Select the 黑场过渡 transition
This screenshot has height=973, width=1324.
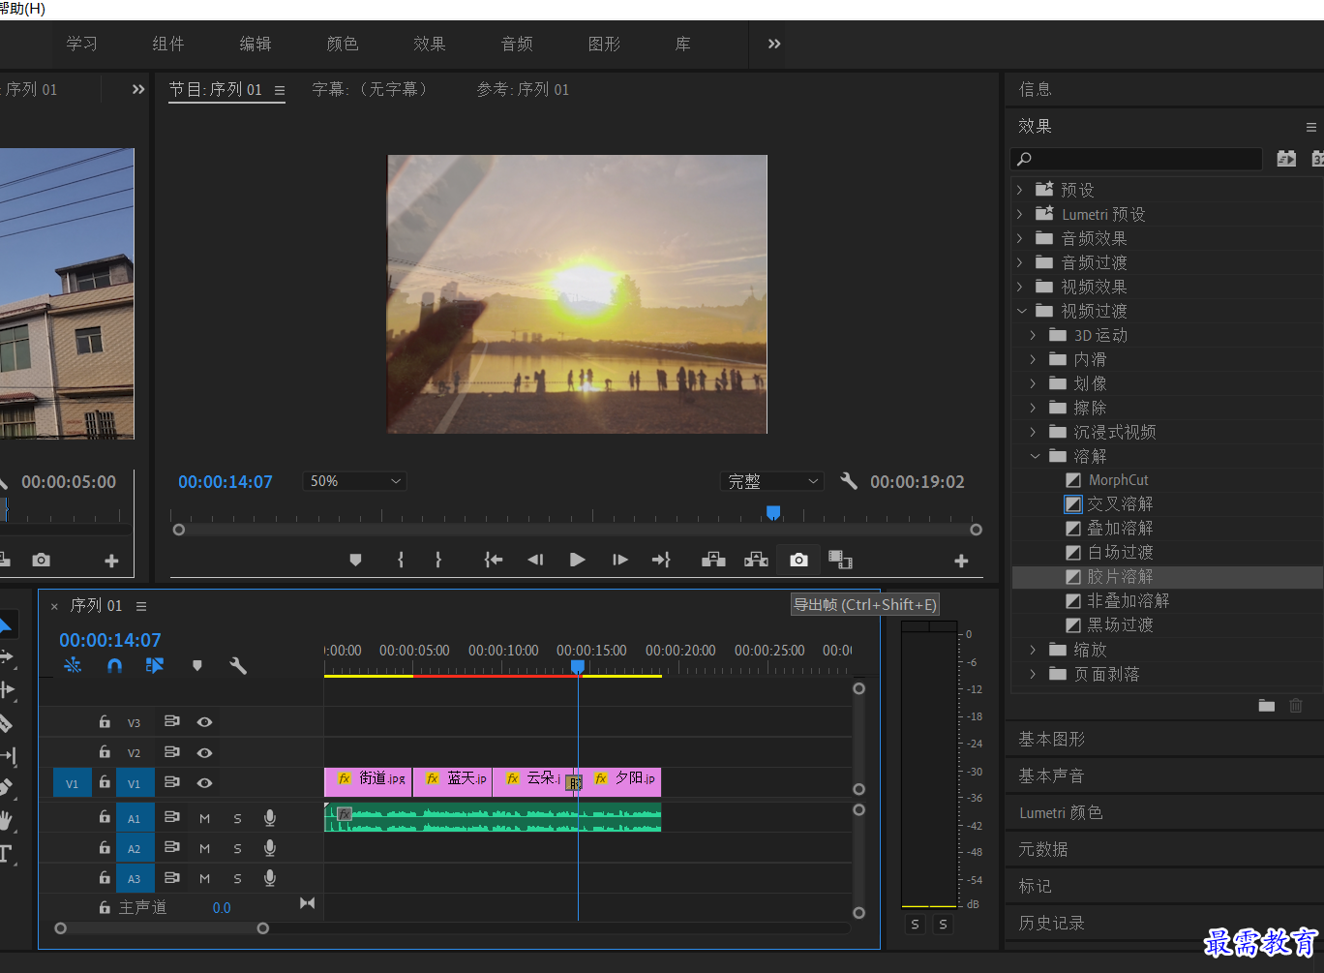coord(1120,625)
